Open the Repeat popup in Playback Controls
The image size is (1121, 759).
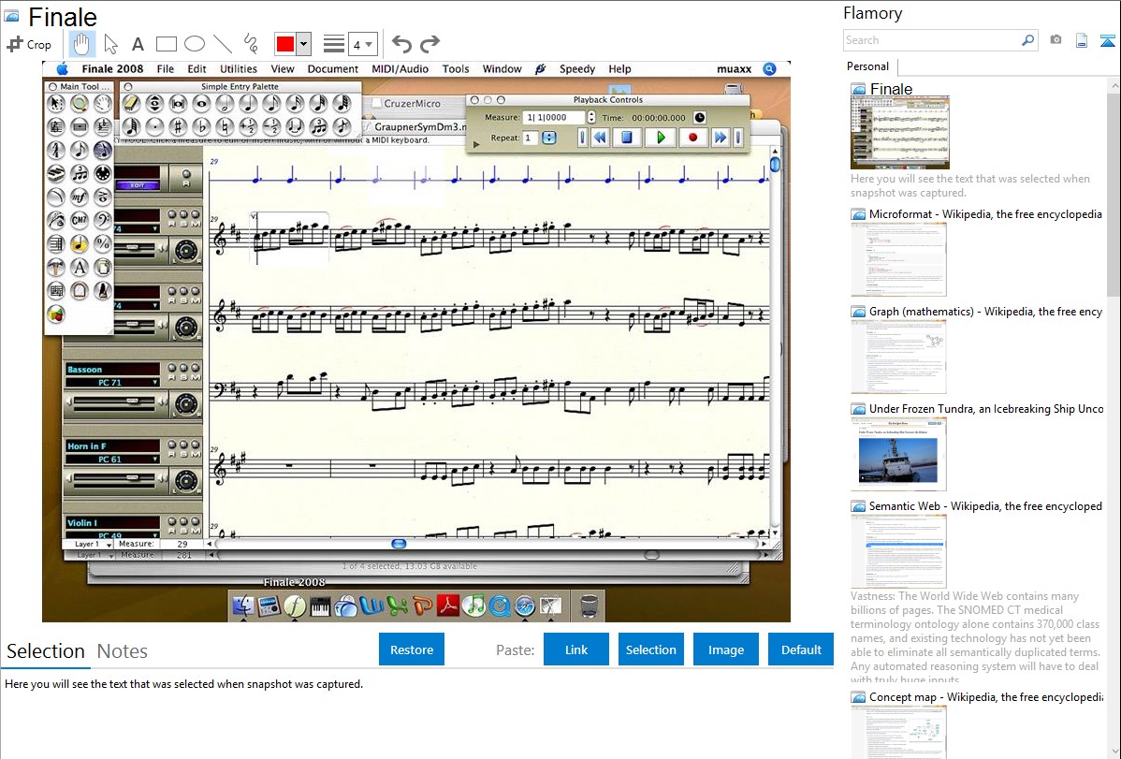tap(549, 138)
